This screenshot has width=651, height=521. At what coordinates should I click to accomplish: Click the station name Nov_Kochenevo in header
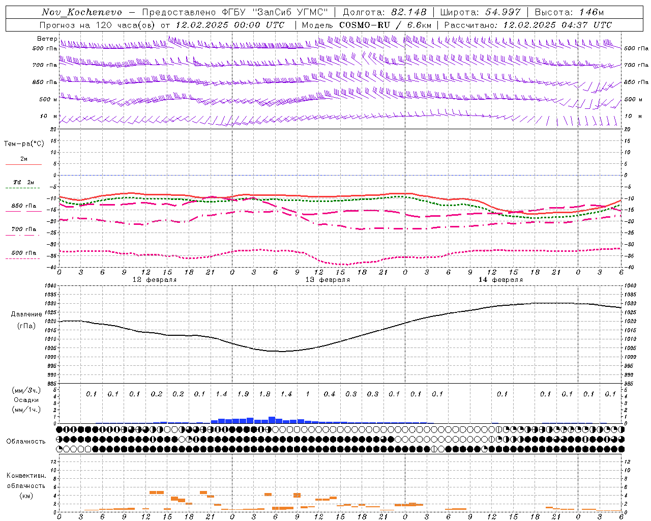(82, 12)
